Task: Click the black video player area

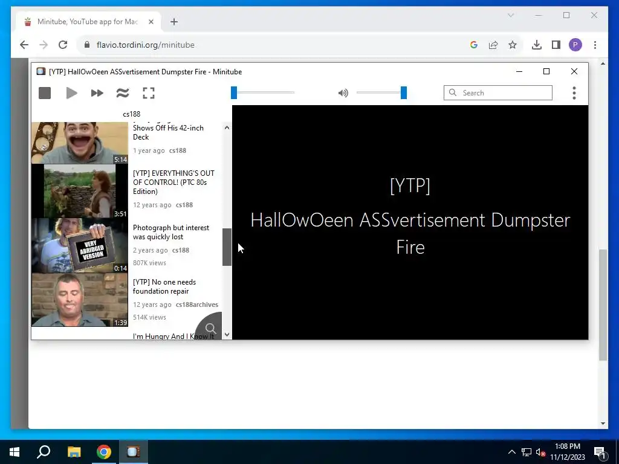Action: coord(410,222)
